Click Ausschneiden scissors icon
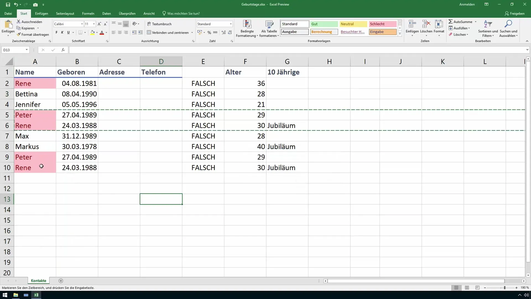531x299 pixels. tap(19, 22)
